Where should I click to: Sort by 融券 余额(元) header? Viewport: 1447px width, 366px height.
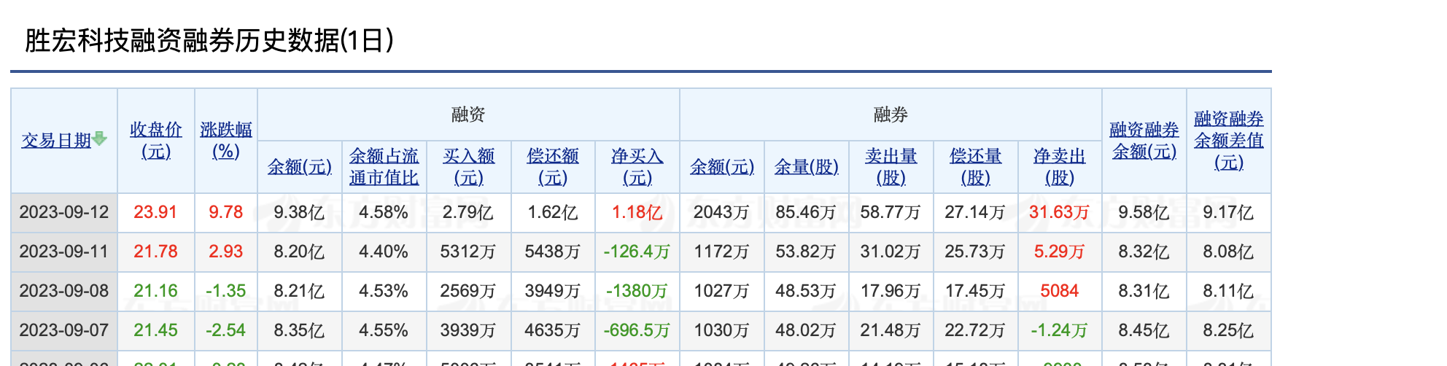pos(722,167)
